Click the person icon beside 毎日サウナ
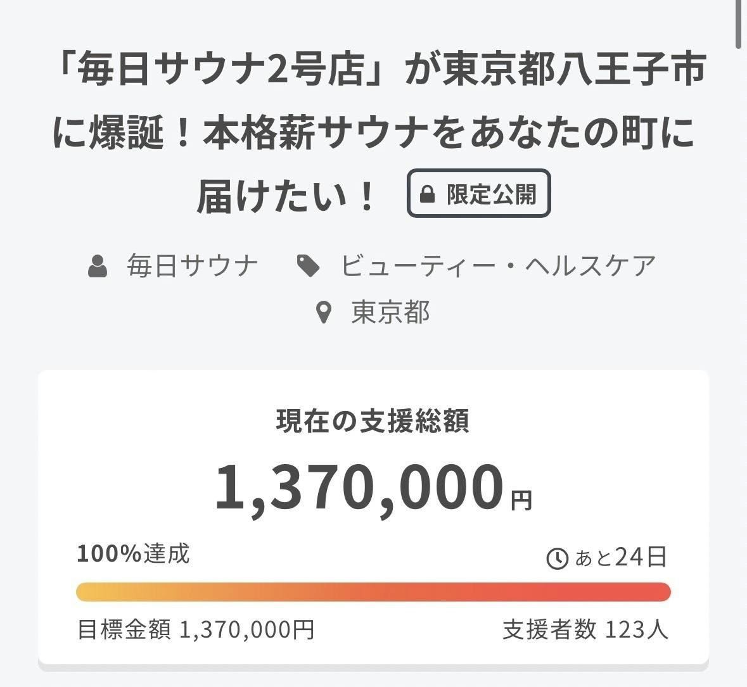The width and height of the screenshot is (747, 687). point(98,266)
